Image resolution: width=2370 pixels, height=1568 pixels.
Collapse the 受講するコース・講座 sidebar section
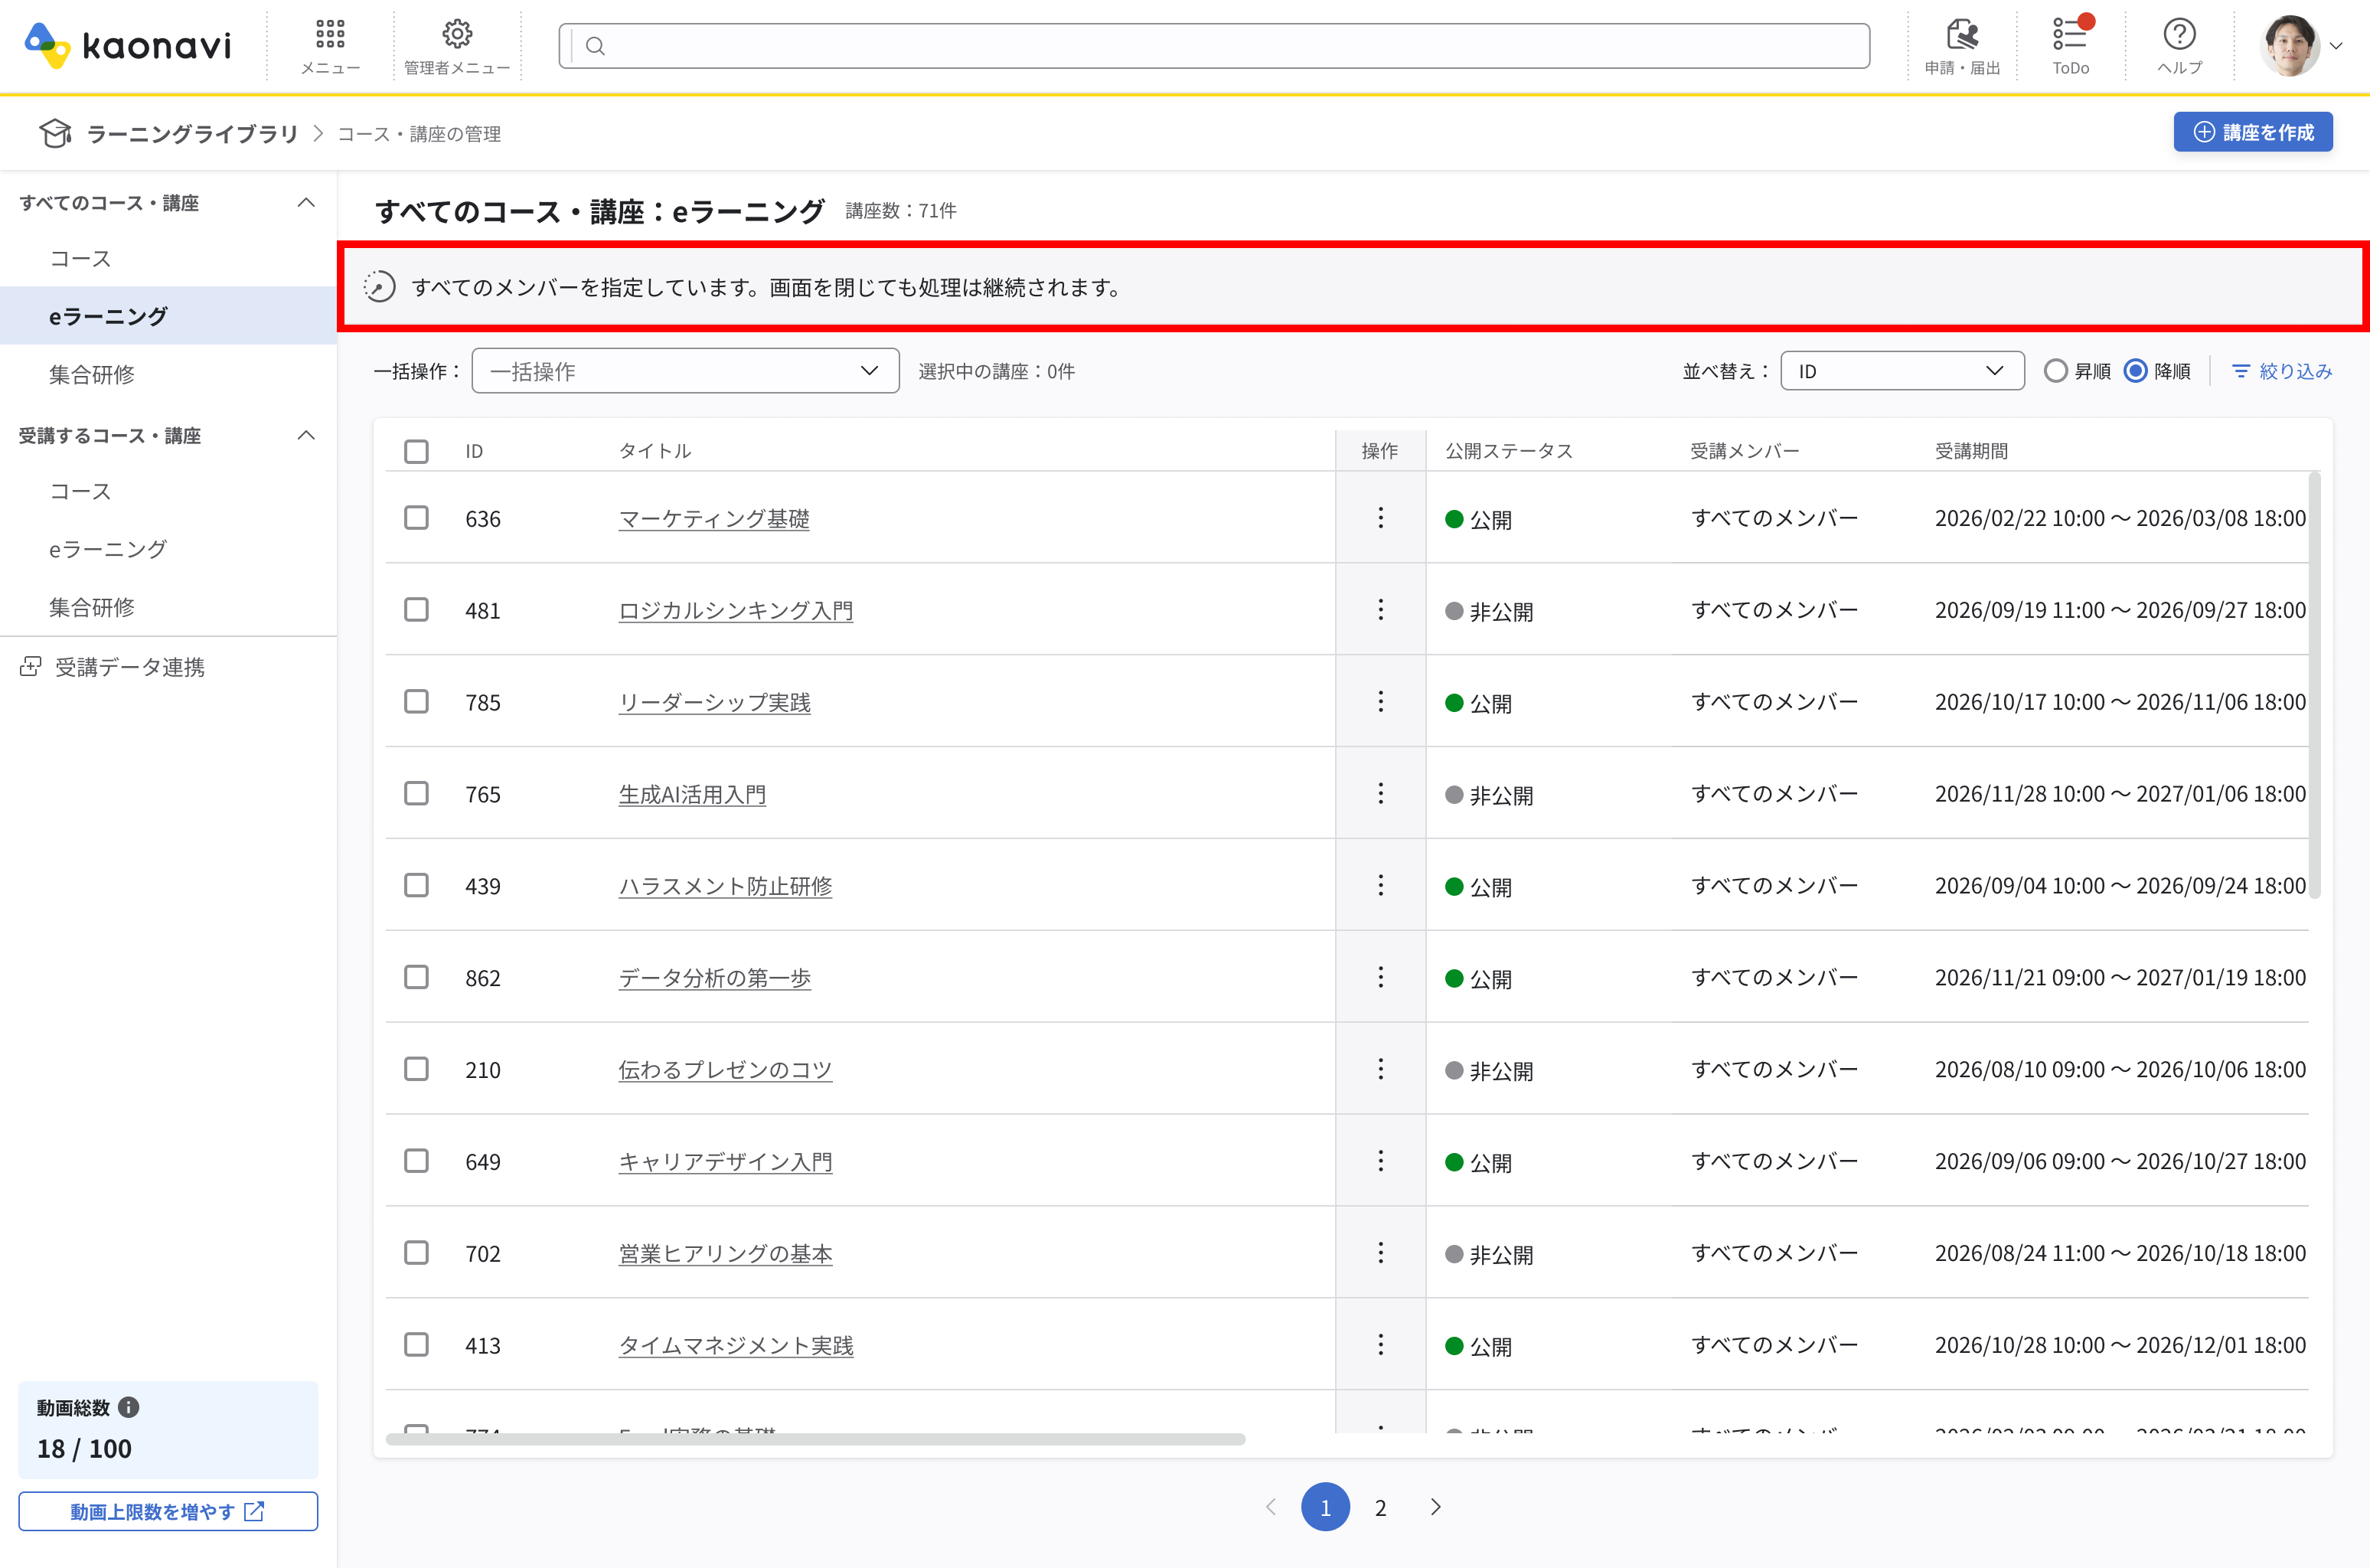[306, 435]
